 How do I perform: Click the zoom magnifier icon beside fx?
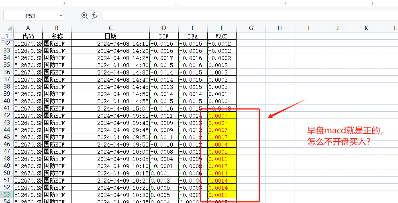(x=84, y=16)
